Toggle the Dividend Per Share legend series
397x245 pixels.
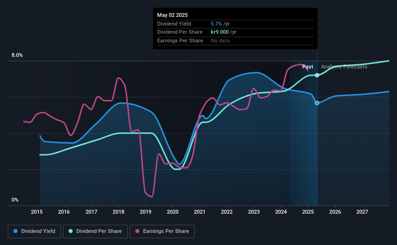[95, 231]
